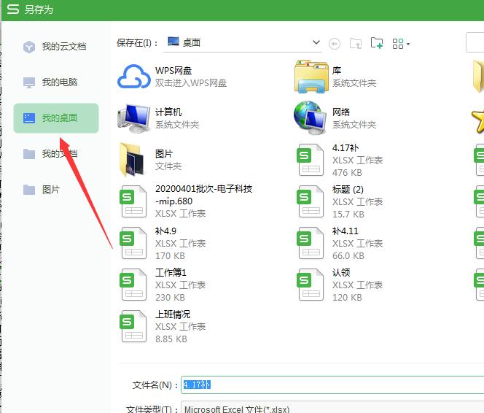Select 我的电脑 in the sidebar
The height and width of the screenshot is (413, 484).
click(x=56, y=82)
